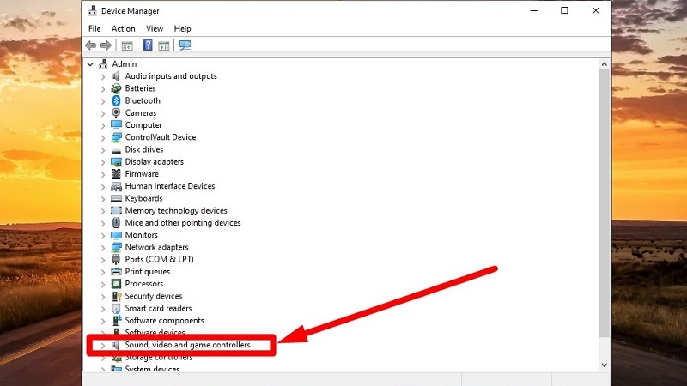
Task: Click the Batteries category icon
Action: tap(116, 88)
